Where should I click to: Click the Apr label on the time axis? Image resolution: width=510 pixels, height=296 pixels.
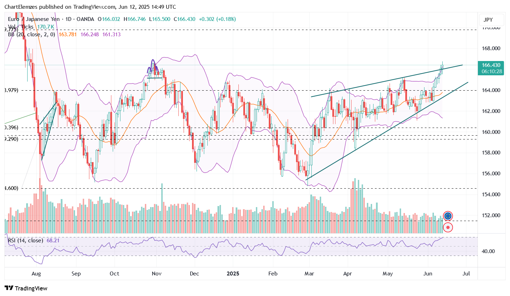click(x=347, y=274)
